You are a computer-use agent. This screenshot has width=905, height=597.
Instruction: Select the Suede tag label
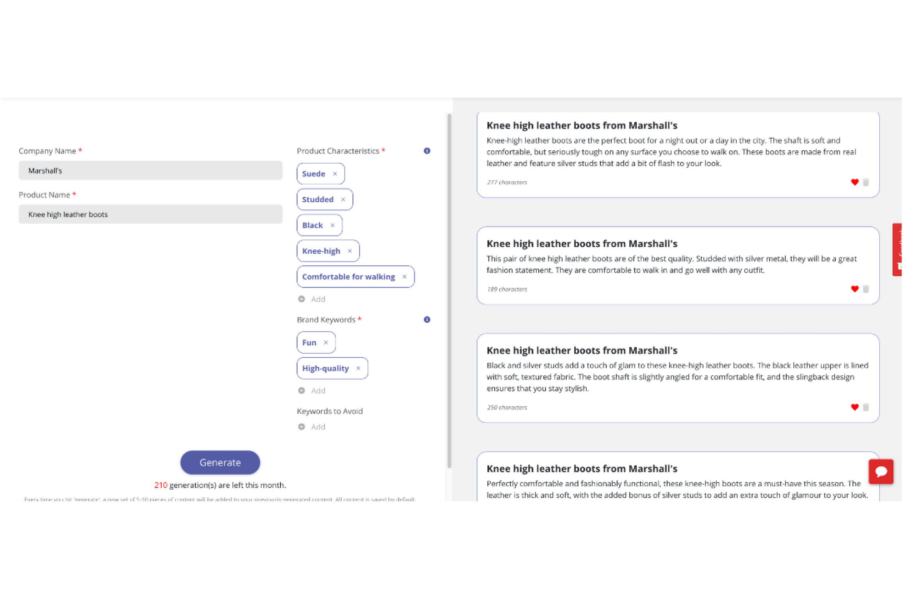pyautogui.click(x=314, y=174)
